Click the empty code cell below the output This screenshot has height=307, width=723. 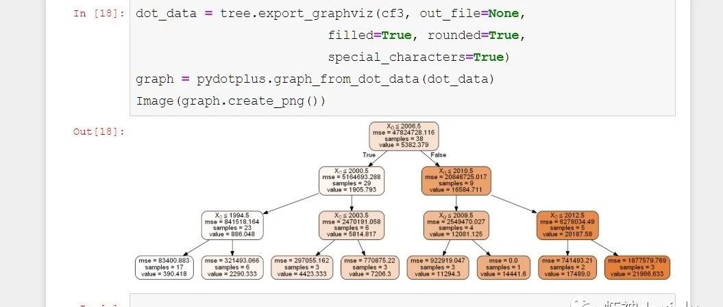point(402,300)
